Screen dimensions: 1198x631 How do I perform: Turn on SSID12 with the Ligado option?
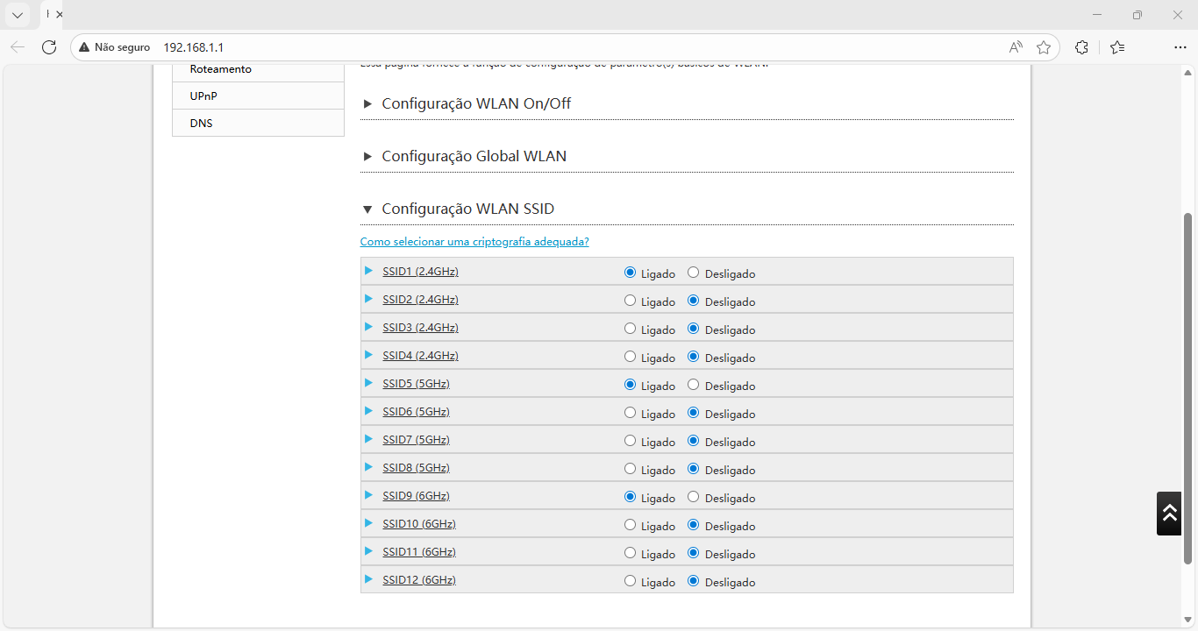pyautogui.click(x=629, y=580)
